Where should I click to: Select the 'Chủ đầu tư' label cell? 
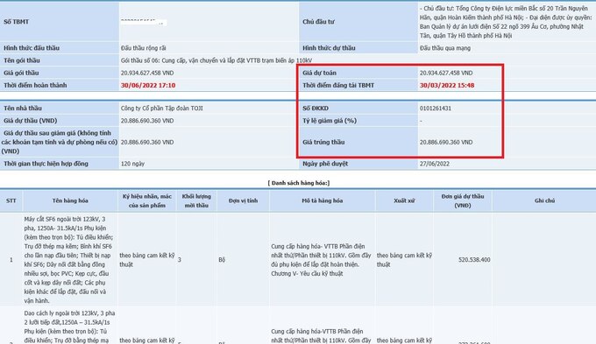358,22
